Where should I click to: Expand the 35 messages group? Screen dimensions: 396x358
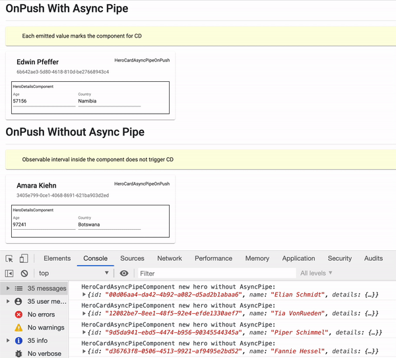(8, 288)
